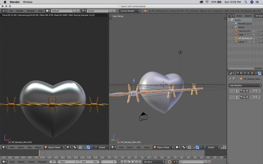The image size is (263, 164).
Task: Expand the Lamp tree item
Action: [x=232, y=42]
